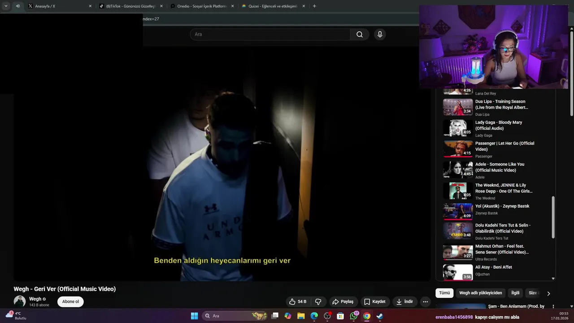This screenshot has width=574, height=323.
Task: Open Task View in the taskbar
Action: (x=275, y=316)
